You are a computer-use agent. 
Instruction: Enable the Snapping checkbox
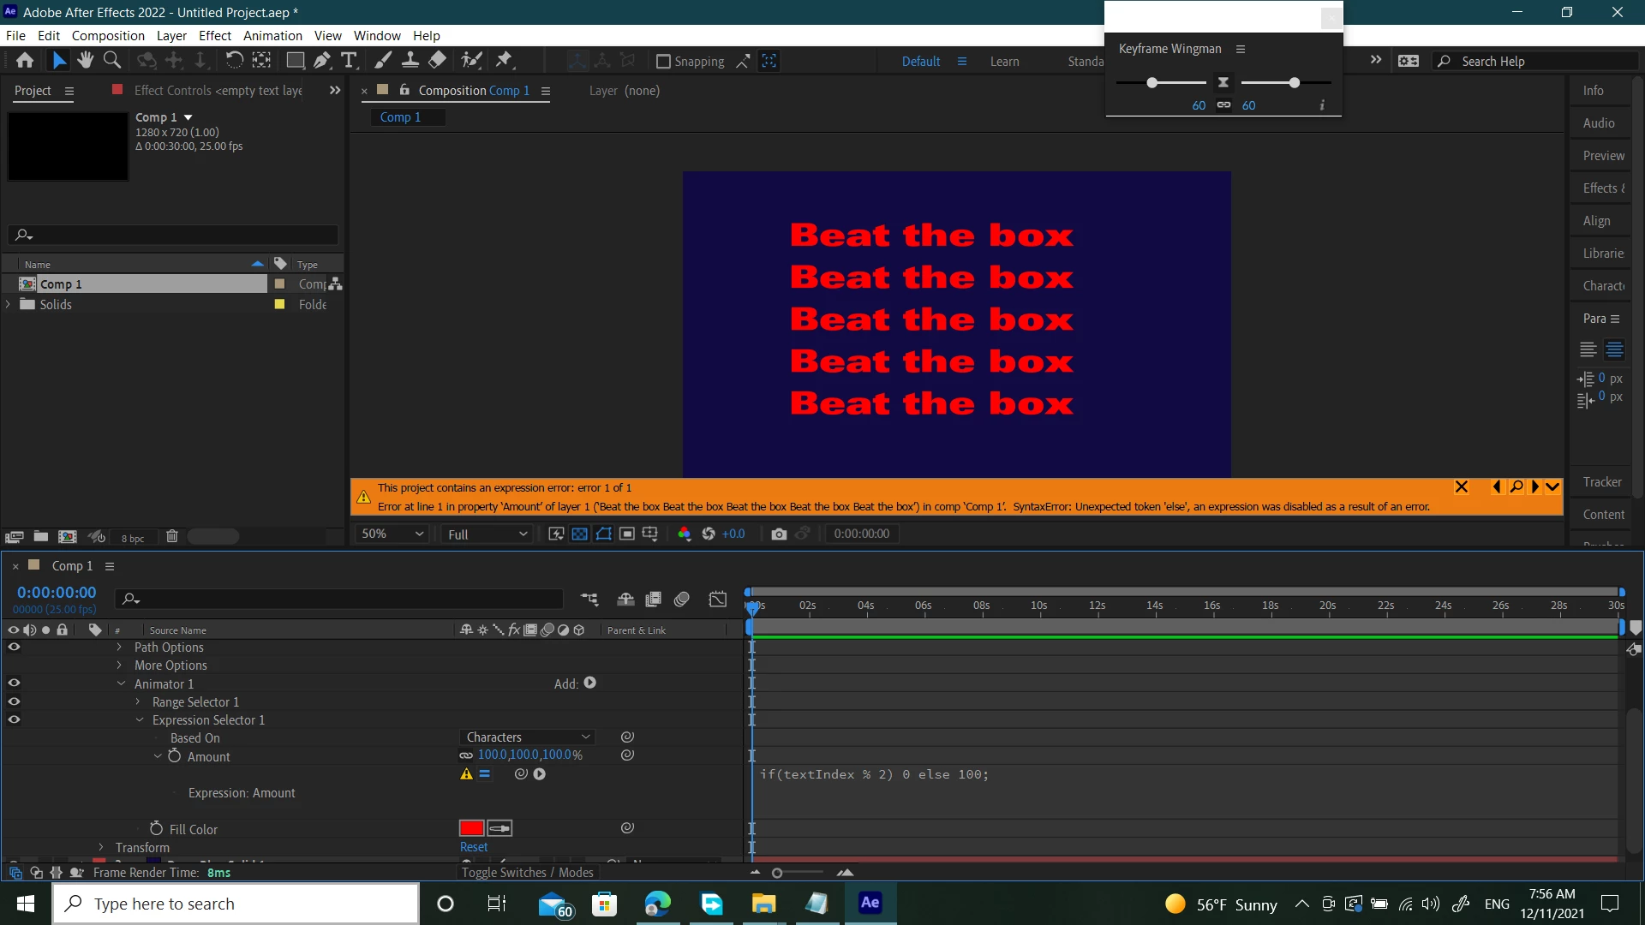663,62
